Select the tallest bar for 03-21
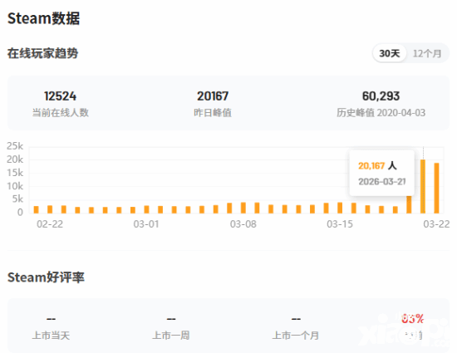Image resolution: width=457 pixels, height=353 pixels. (423, 186)
